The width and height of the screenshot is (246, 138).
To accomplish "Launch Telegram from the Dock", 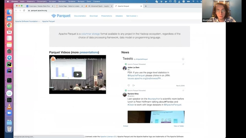I will [9, 58].
